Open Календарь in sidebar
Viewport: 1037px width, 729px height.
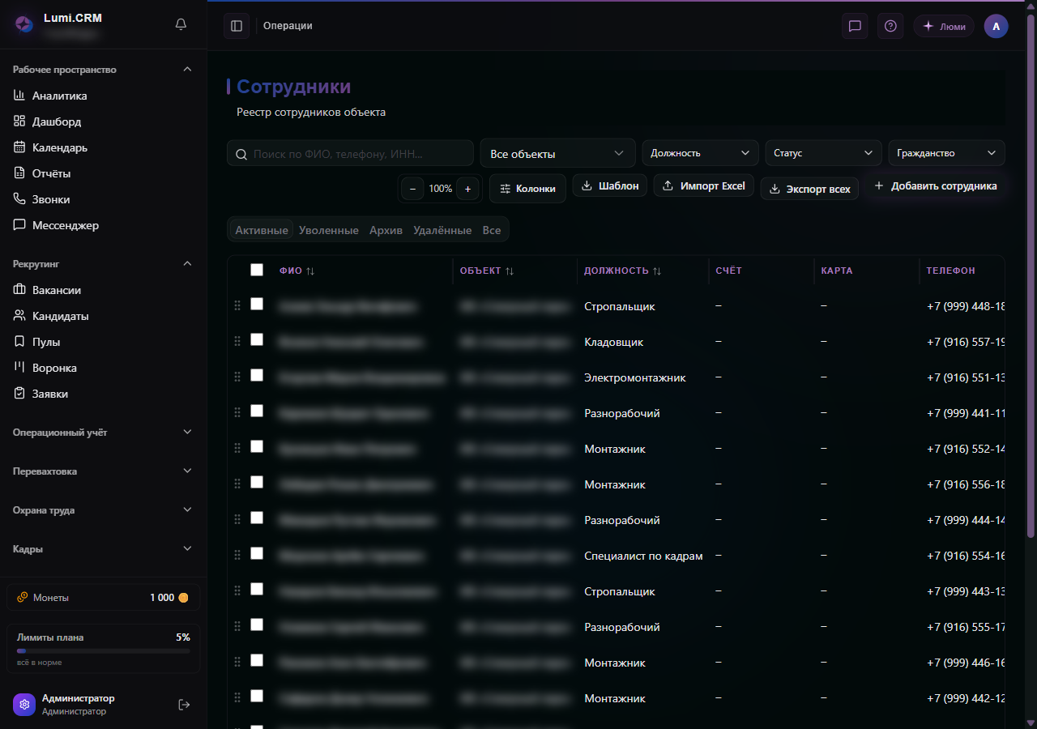pos(104,147)
